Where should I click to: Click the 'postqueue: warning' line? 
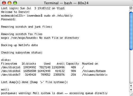click(x=54, y=93)
